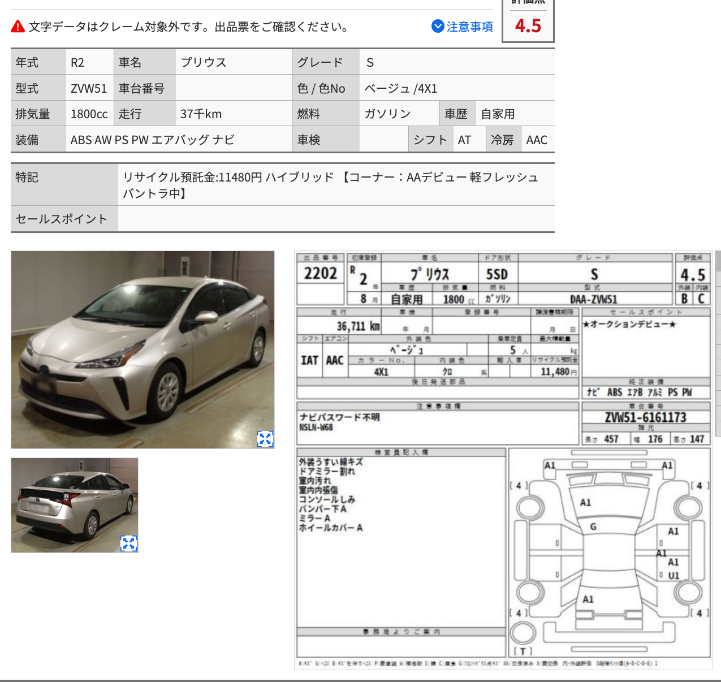Open the rear view Prius thumbnail
Viewport: 721px width, 682px height.
click(75, 505)
